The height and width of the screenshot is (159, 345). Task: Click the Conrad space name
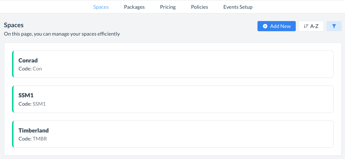(x=28, y=60)
